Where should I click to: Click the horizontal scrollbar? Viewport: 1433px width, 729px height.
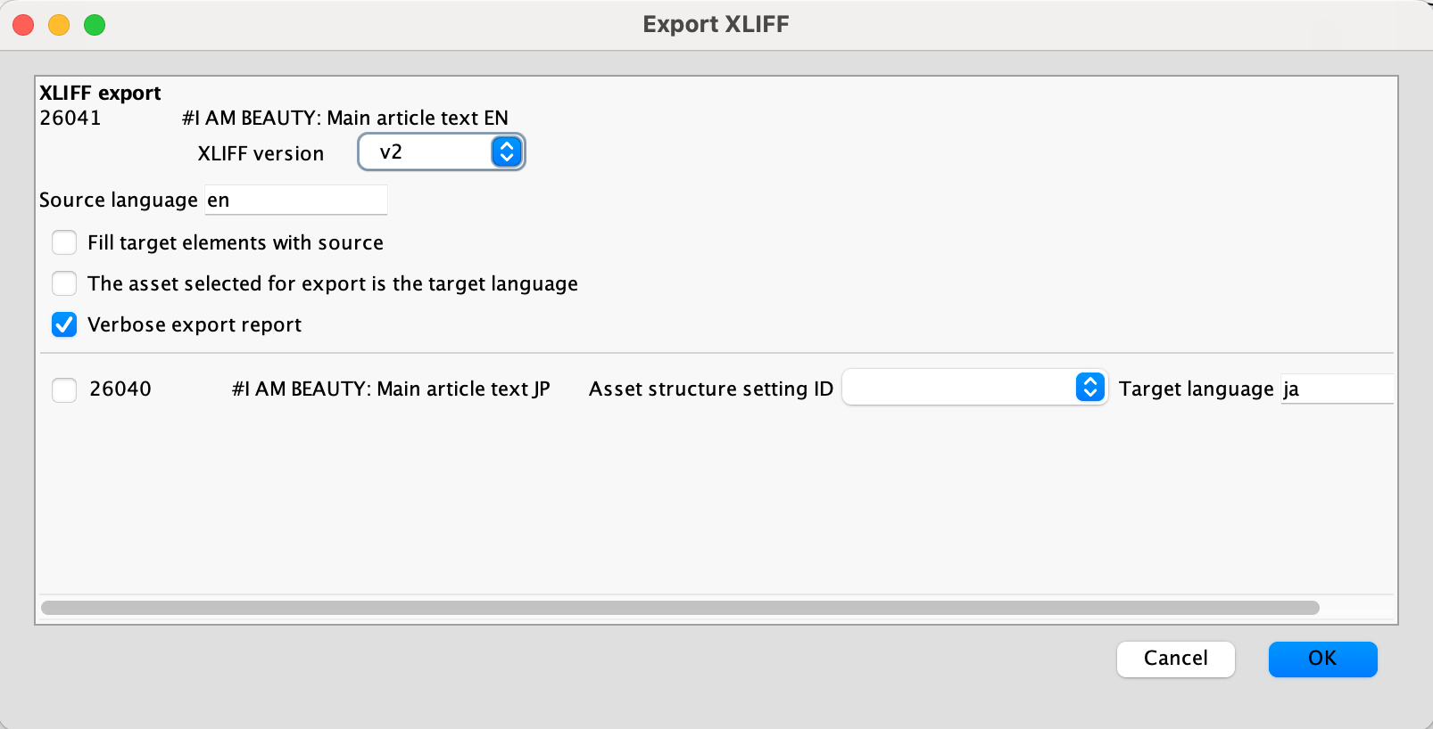(x=680, y=608)
